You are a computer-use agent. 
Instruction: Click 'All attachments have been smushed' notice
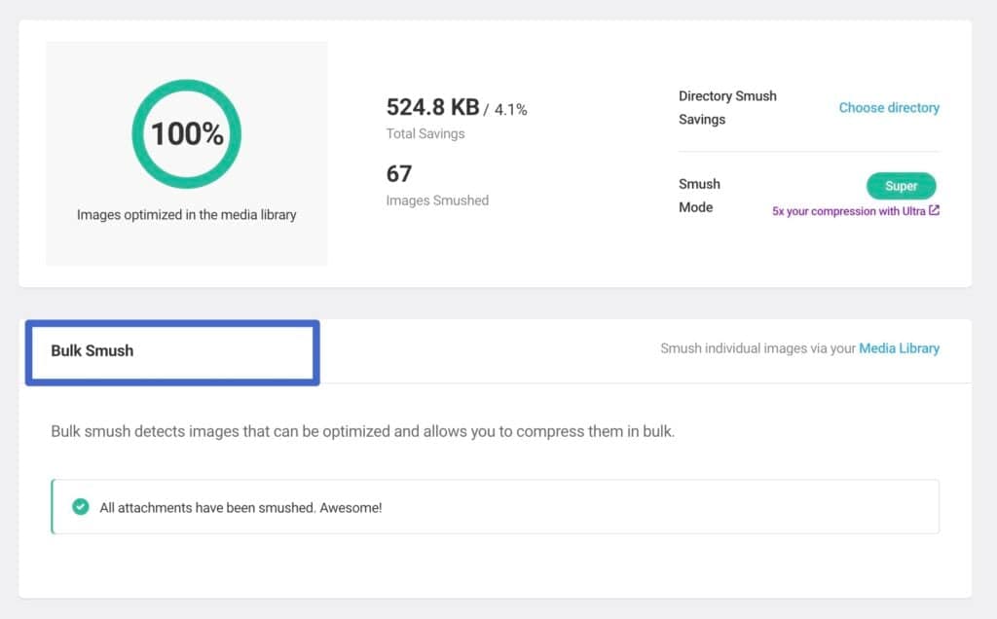coord(240,507)
